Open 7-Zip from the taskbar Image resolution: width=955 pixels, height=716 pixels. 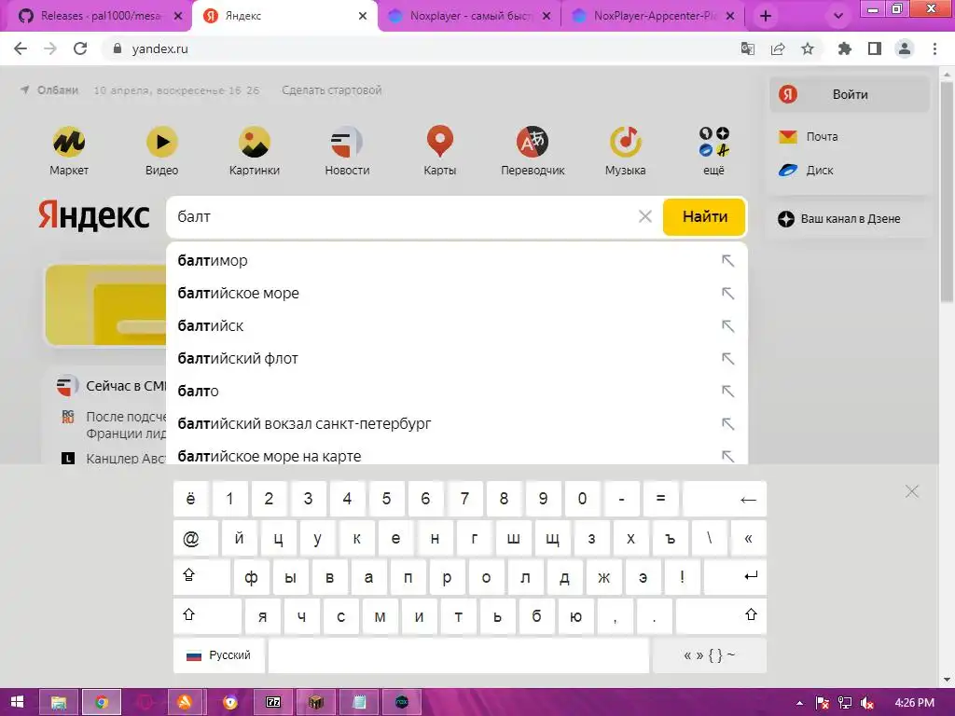point(273,702)
